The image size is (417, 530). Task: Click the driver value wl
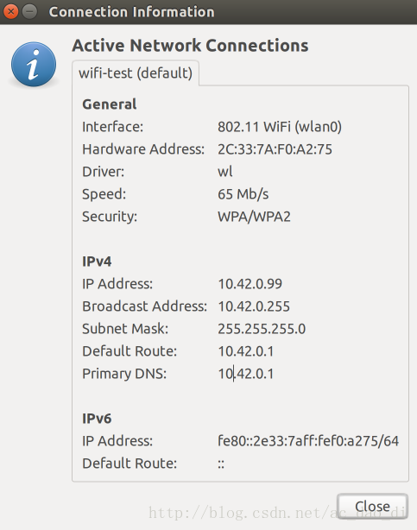point(224,172)
